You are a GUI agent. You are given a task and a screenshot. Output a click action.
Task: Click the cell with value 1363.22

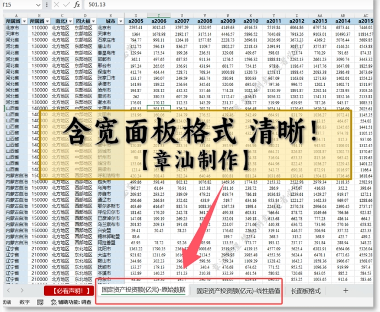136,249
